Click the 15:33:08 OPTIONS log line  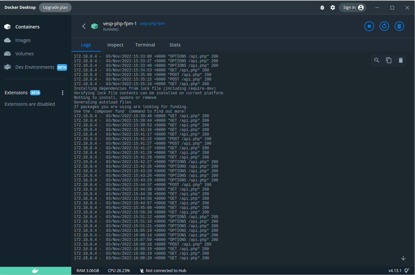pyautogui.click(x=146, y=56)
